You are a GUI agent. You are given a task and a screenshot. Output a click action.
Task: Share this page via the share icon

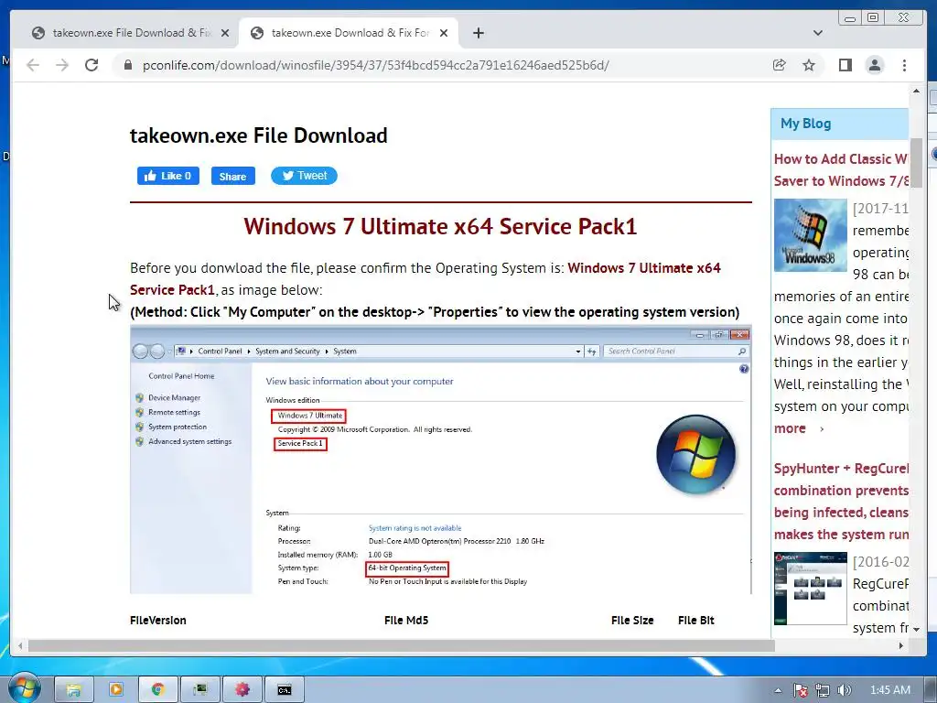tap(780, 65)
